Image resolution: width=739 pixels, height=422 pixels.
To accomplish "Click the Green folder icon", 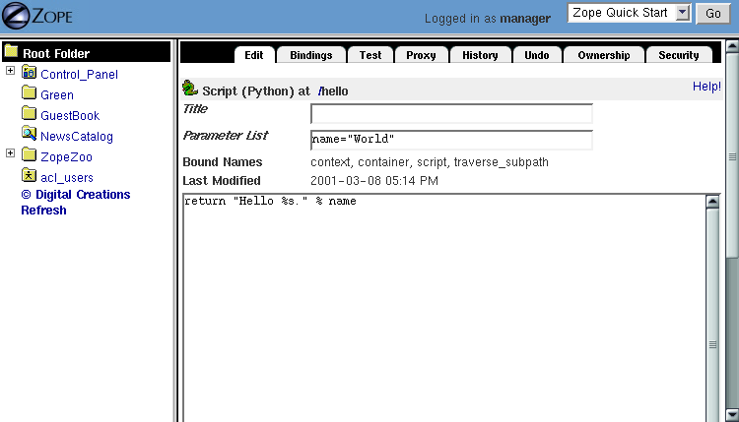I will 29,94.
